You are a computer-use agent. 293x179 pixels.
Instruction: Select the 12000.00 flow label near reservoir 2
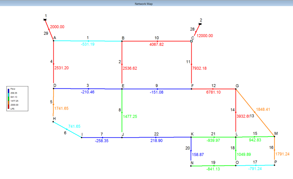[x=205, y=36]
